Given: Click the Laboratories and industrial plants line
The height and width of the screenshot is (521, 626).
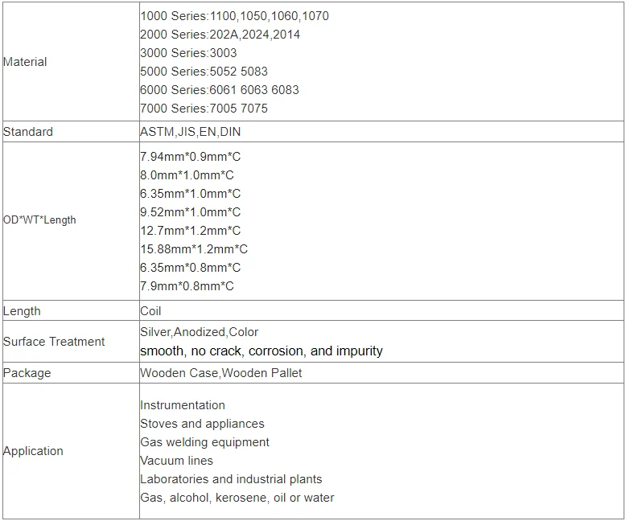Looking at the screenshot, I should pyautogui.click(x=231, y=479).
